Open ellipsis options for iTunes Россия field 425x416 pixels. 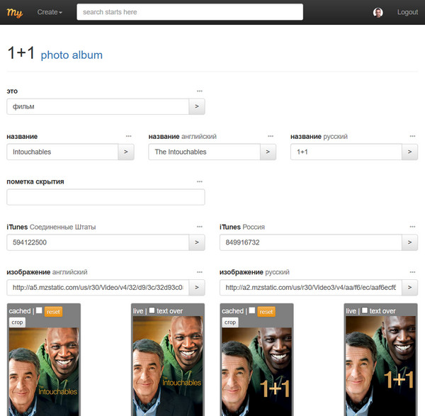coord(413,227)
